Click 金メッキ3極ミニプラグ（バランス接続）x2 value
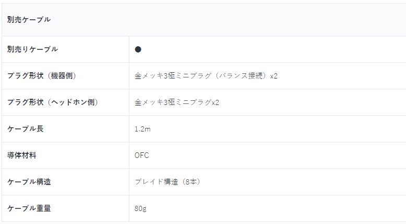 coord(206,76)
